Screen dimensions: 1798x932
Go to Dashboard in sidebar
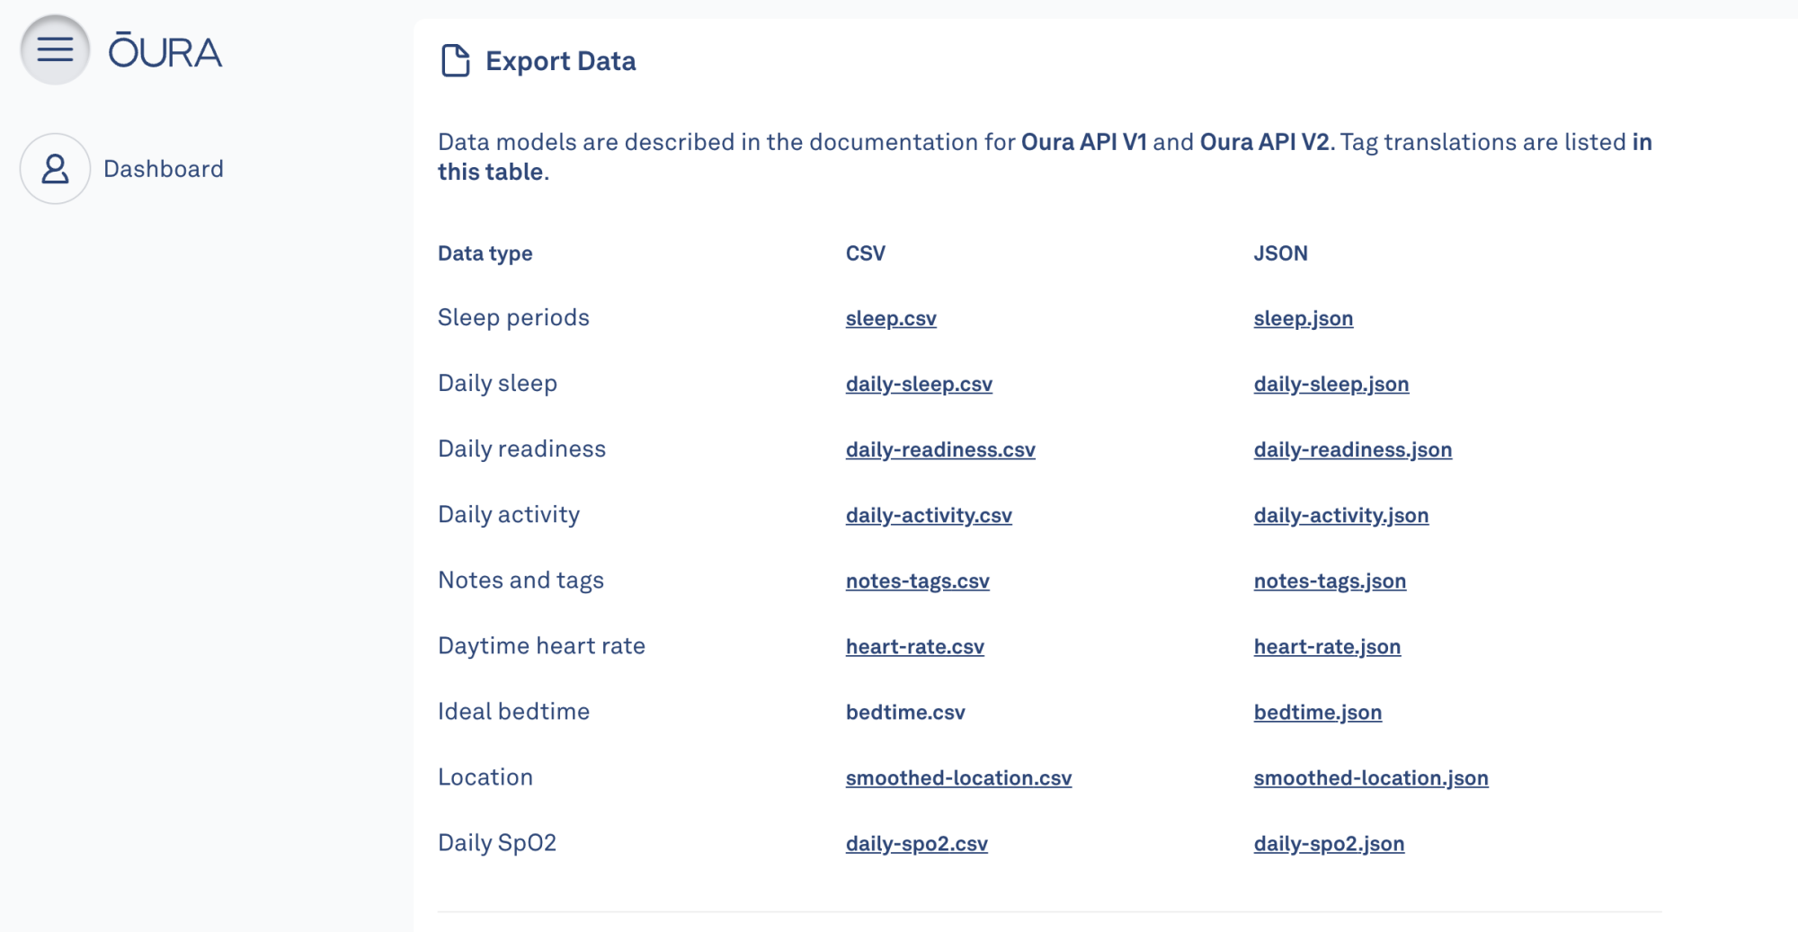point(164,169)
